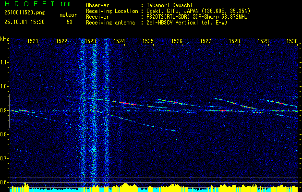Select the filename 2510011520.png
Screen dimensions: 302x192
tap(24, 13)
